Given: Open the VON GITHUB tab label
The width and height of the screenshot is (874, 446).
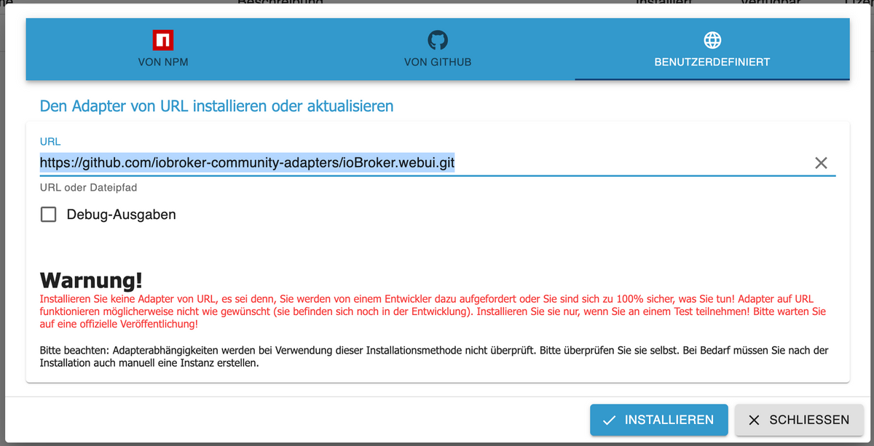Looking at the screenshot, I should point(438,62).
